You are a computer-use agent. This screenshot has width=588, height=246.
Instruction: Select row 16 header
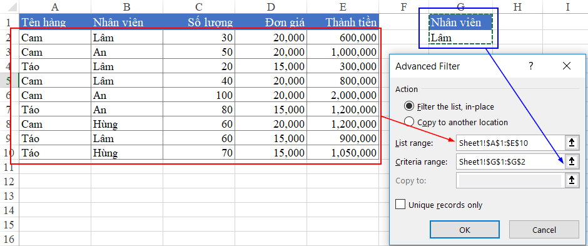[x=9, y=239]
